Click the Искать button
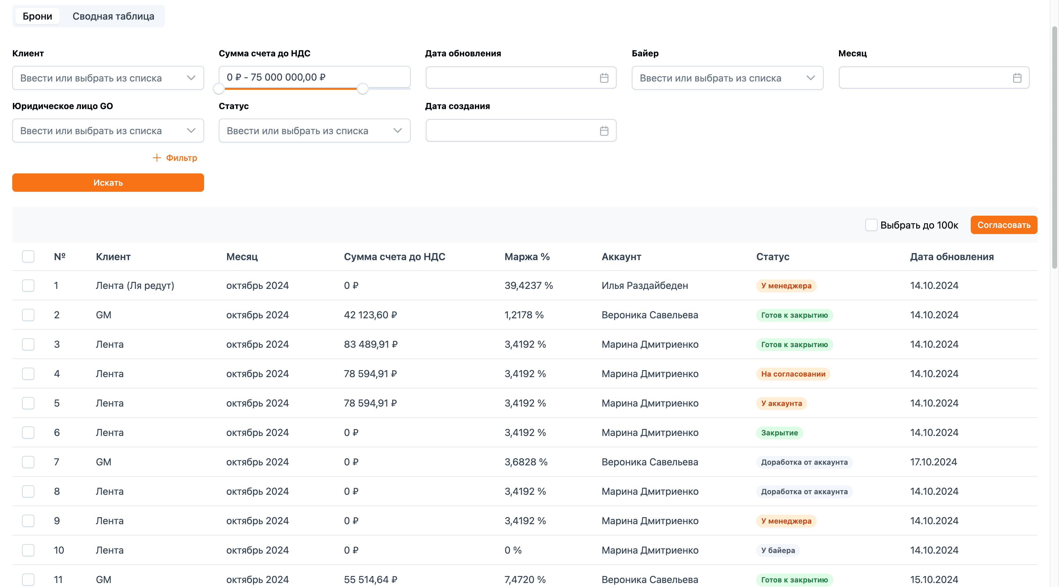Image resolution: width=1059 pixels, height=587 pixels. 108,183
